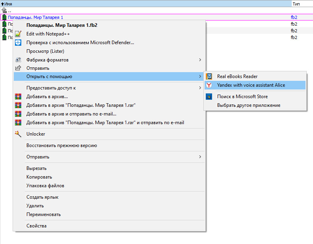This screenshot has height=244, width=313.
Task: Click the Microsoft Store icon
Action: pyautogui.click(x=209, y=97)
